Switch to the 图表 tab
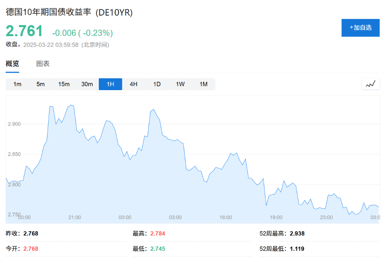 coord(43,64)
